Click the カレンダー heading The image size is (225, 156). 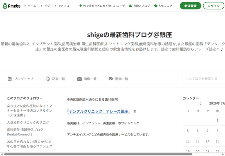tap(191, 98)
